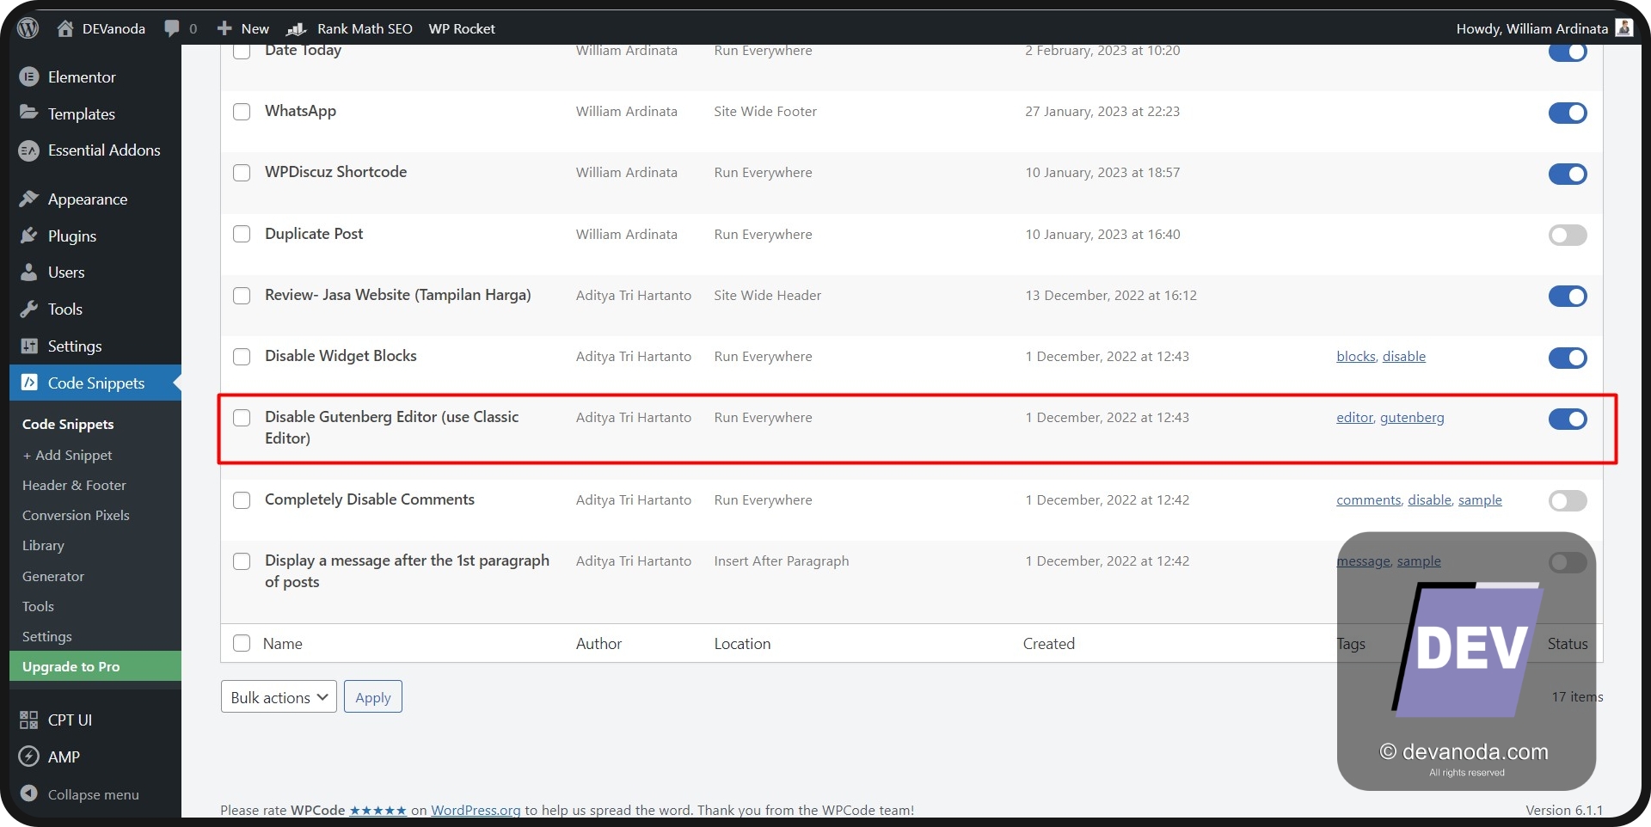This screenshot has width=1651, height=827.
Task: Click the editor tag link
Action: [x=1354, y=418]
